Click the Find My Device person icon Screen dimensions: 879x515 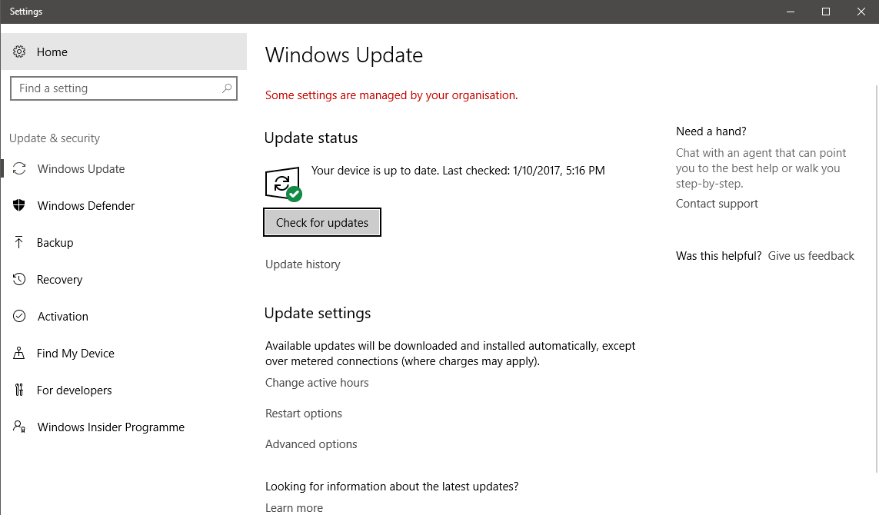[x=19, y=353]
